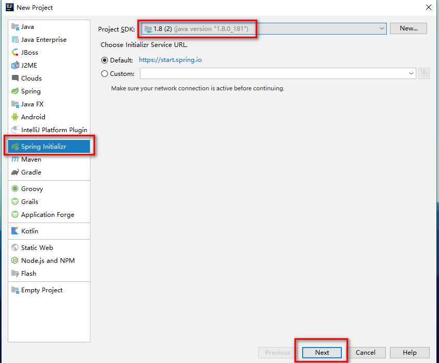Select the Android label
The height and width of the screenshot is (363, 439).
pyautogui.click(x=33, y=117)
